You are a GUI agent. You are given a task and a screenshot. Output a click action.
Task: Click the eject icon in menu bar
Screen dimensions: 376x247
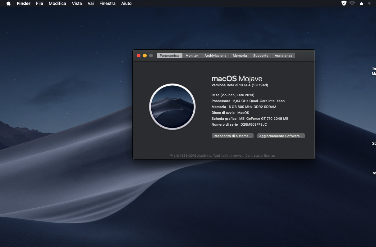361,3
